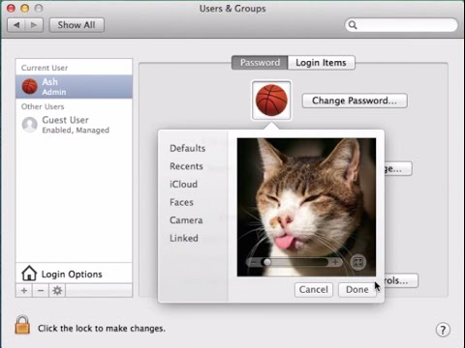Image resolution: width=465 pixels, height=348 pixels.
Task: Click the zoom in plus on photo slider
Action: point(335,262)
